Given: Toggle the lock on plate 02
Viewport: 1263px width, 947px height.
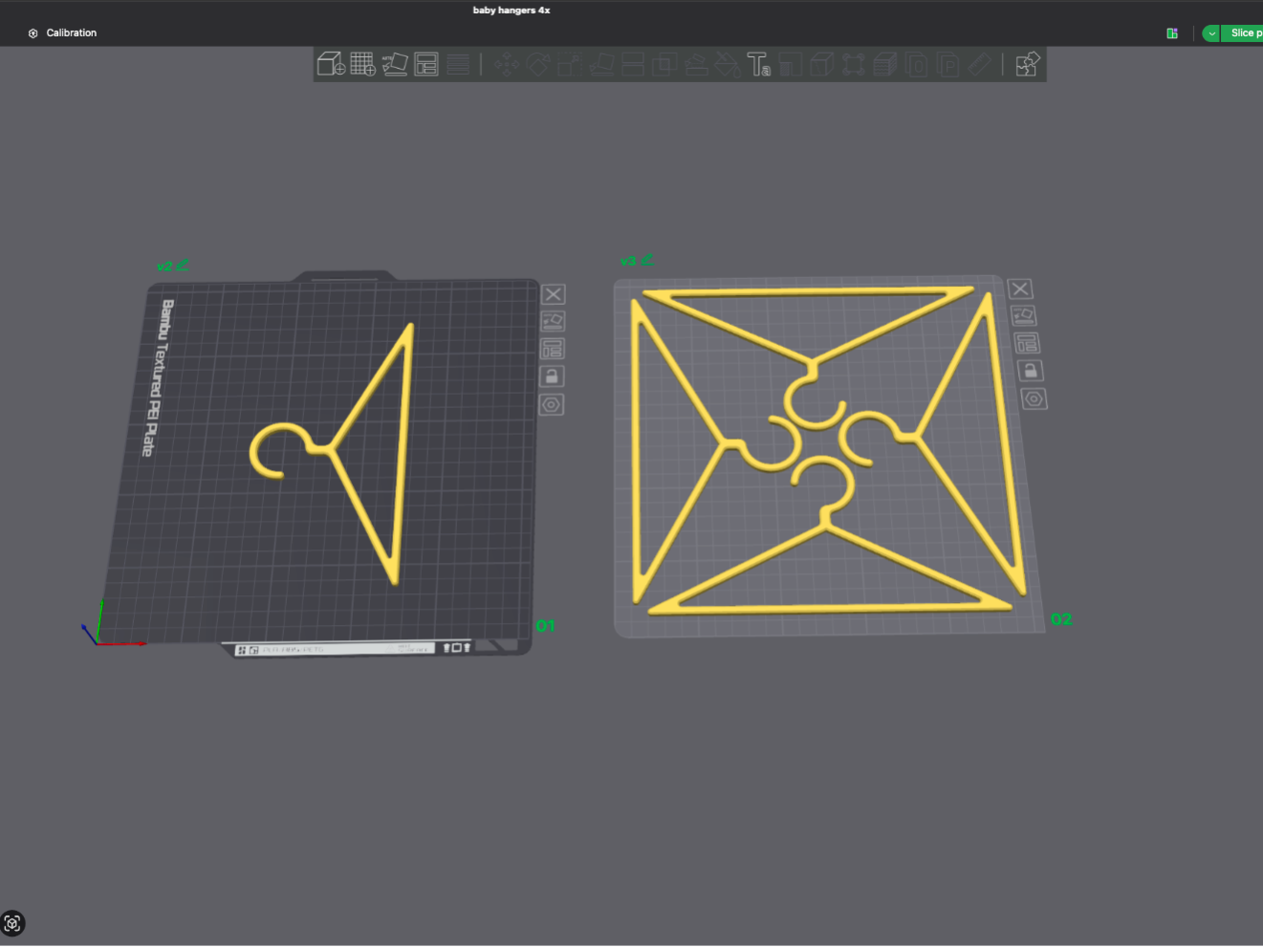Looking at the screenshot, I should [1030, 371].
